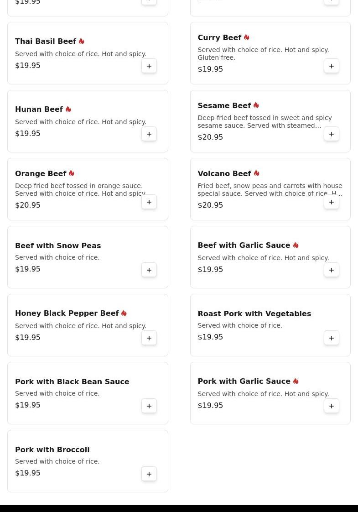The image size is (358, 512).
Task: Select the Honey Black Pepper Beef name
Action: (x=67, y=313)
